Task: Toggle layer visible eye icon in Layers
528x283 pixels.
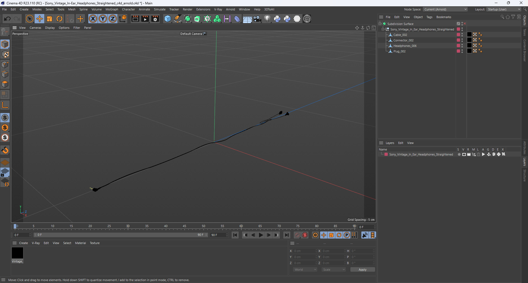Action: 464,154
